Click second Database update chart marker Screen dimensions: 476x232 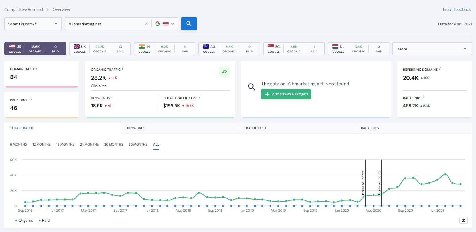379,183
